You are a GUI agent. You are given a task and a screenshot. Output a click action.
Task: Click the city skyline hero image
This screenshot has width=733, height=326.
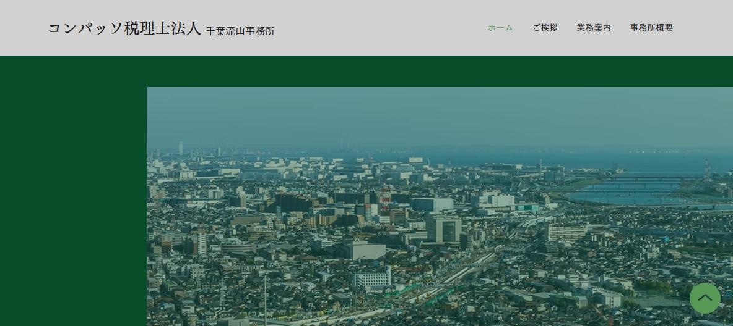click(x=440, y=207)
